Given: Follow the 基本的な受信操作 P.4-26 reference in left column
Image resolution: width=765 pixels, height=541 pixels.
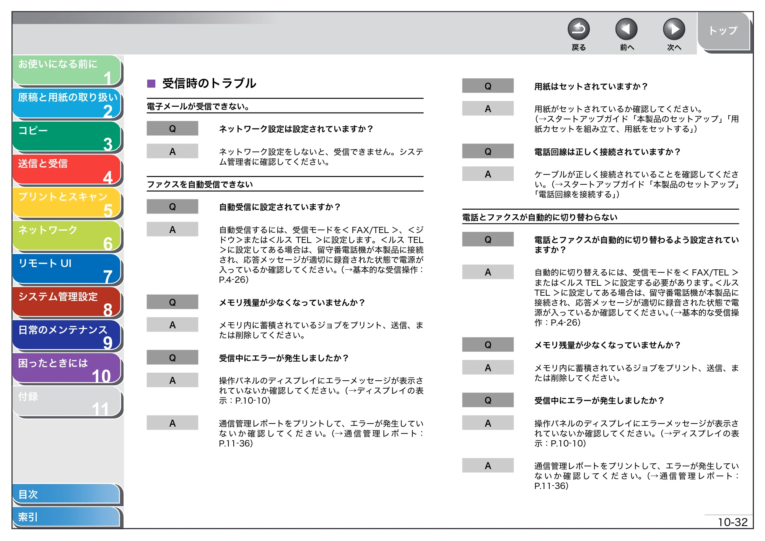Looking at the screenshot, I should point(321,275).
